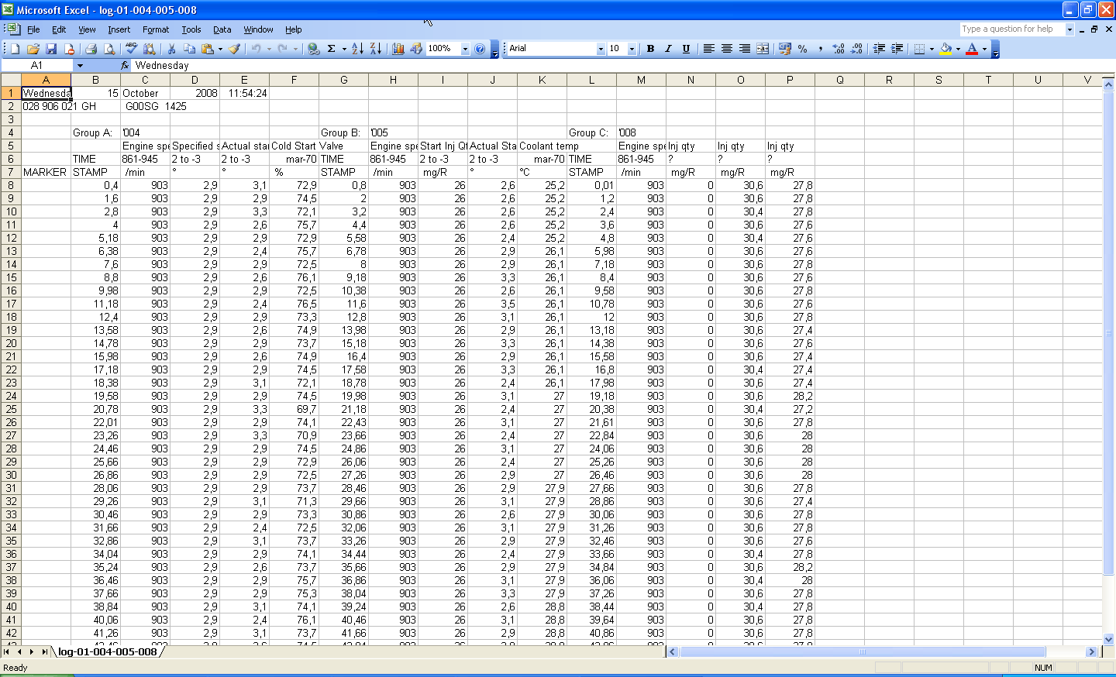Image resolution: width=1116 pixels, height=677 pixels.
Task: Select the log-01-004-005-008 sheet tab
Action: coord(108,652)
